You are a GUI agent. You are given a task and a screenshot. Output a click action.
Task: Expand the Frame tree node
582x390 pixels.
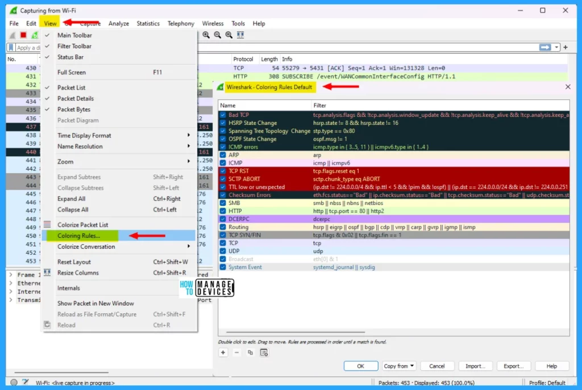coord(11,275)
